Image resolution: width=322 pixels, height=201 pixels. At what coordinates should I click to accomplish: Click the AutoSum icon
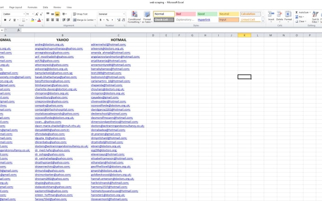(297, 12)
